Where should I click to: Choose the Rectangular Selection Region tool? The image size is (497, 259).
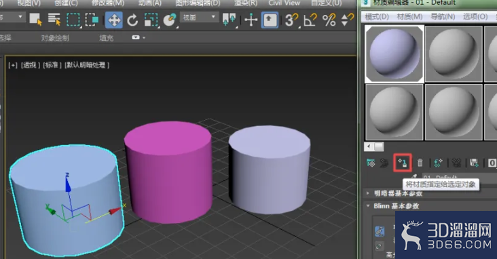pos(73,20)
